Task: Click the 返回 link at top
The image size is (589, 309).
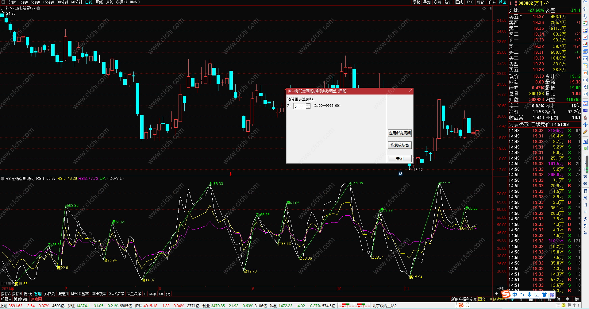Action: 502,2
